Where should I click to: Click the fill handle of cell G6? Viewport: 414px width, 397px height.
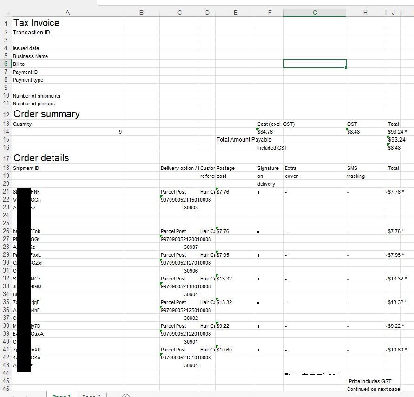346,67
